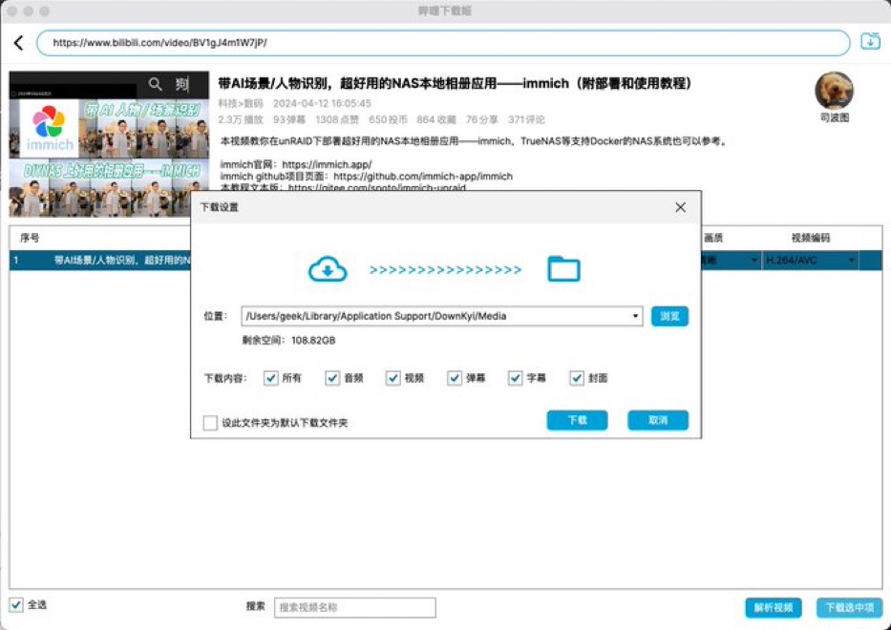Image resolution: width=891 pixels, height=630 pixels.
Task: Open the download manager icon at top right
Action: (x=870, y=42)
